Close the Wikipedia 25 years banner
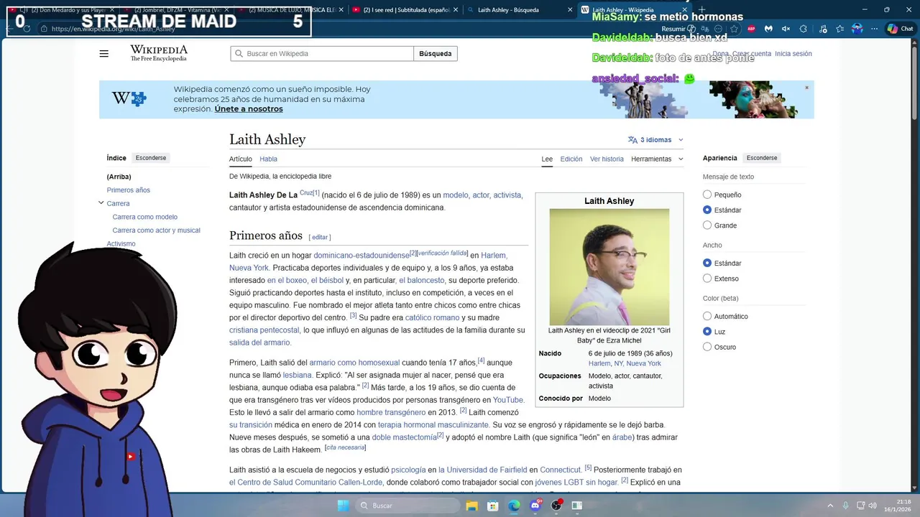Screen dimensions: 920x517 tap(806, 88)
